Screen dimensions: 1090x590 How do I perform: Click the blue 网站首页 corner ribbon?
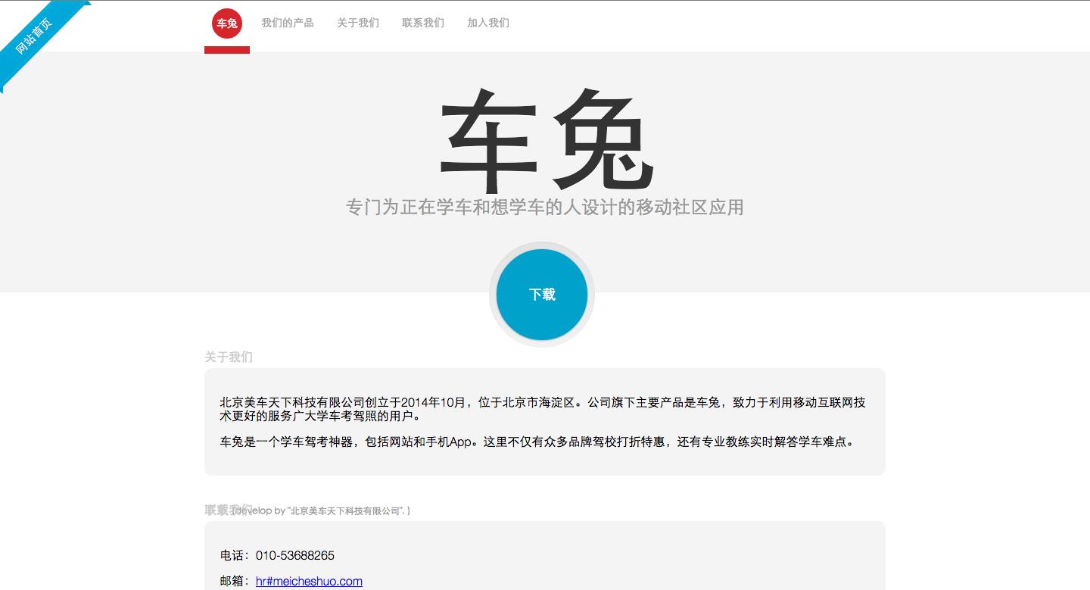click(x=36, y=36)
